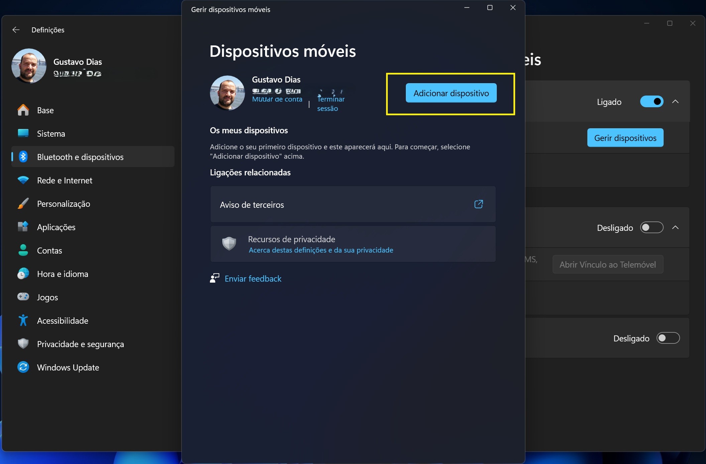Go to Contas in the sidebar
The image size is (706, 464).
(x=49, y=251)
